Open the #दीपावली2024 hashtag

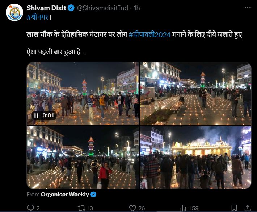(149, 35)
